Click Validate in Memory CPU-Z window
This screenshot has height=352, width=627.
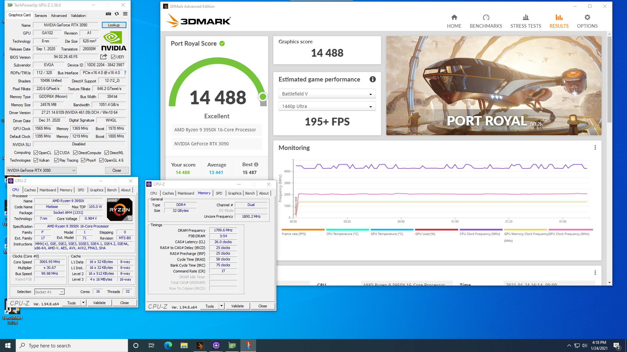[x=237, y=306]
